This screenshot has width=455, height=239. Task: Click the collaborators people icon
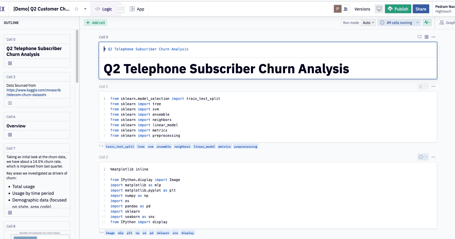(346, 9)
